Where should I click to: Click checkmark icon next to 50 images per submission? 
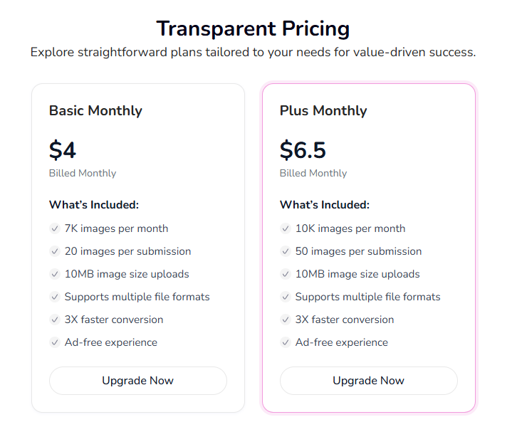[x=285, y=251]
